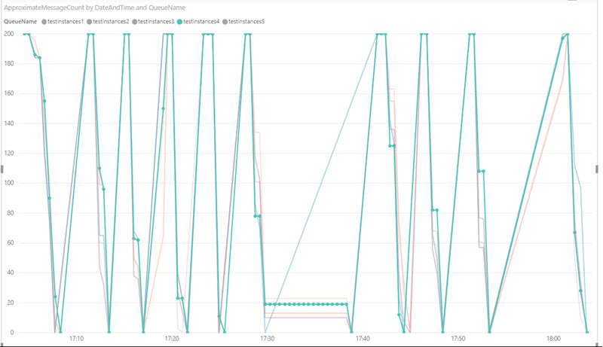Screen dimensions: 603x347
Task: Click the left edge resize handle
Action: tap(2, 169)
